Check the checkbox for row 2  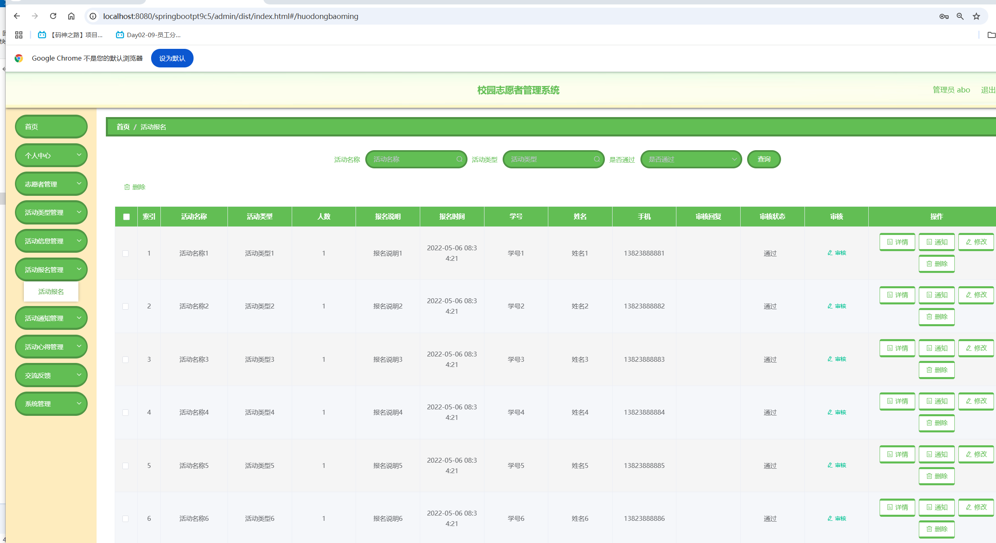[x=126, y=306]
